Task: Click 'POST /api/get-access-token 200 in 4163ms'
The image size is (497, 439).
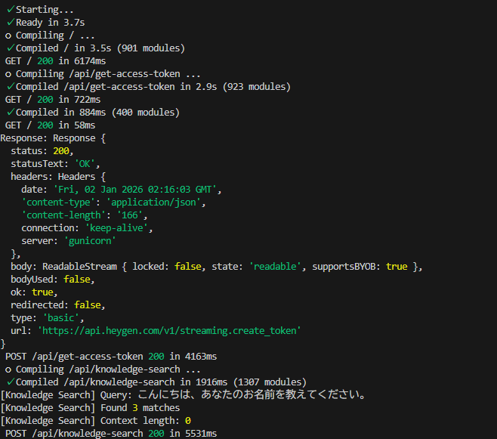Action: point(111,357)
